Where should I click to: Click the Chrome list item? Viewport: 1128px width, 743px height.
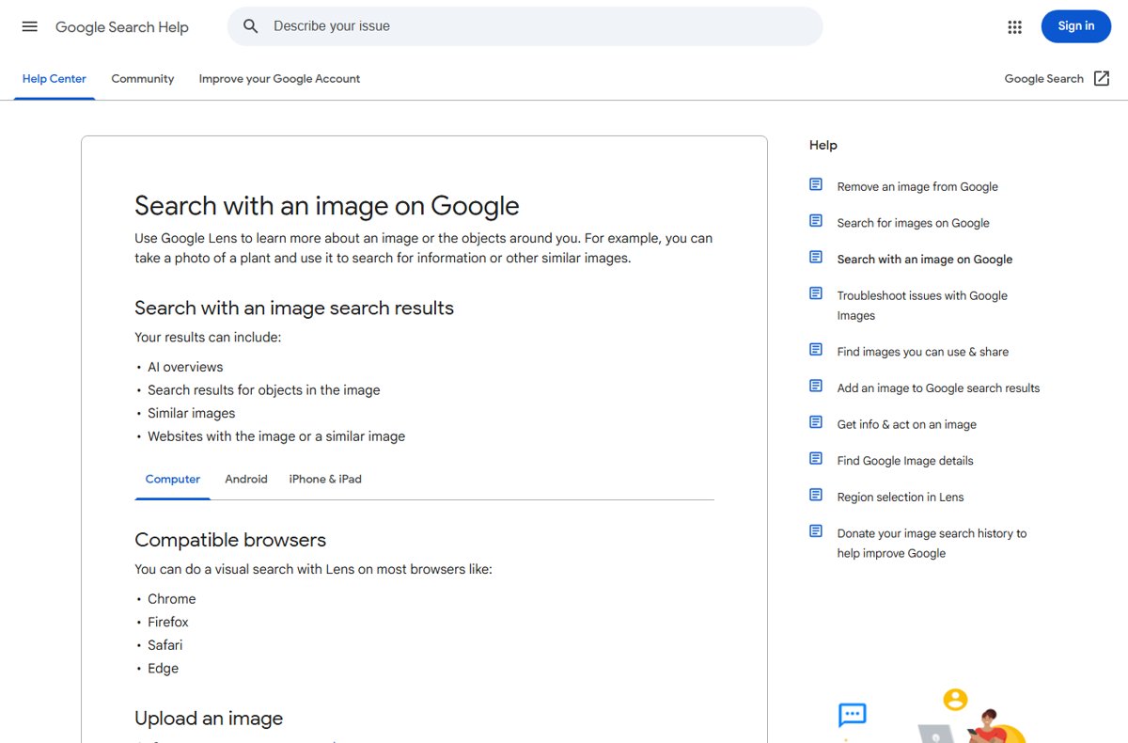(172, 599)
